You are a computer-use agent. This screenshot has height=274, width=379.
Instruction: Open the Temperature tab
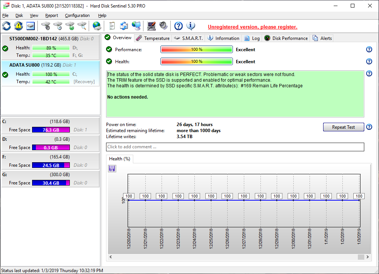[153, 38]
